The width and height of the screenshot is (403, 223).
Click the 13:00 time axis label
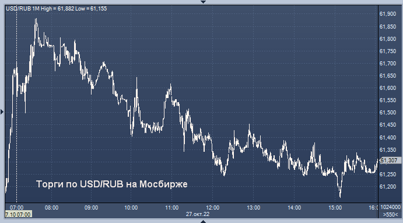pos(254,208)
